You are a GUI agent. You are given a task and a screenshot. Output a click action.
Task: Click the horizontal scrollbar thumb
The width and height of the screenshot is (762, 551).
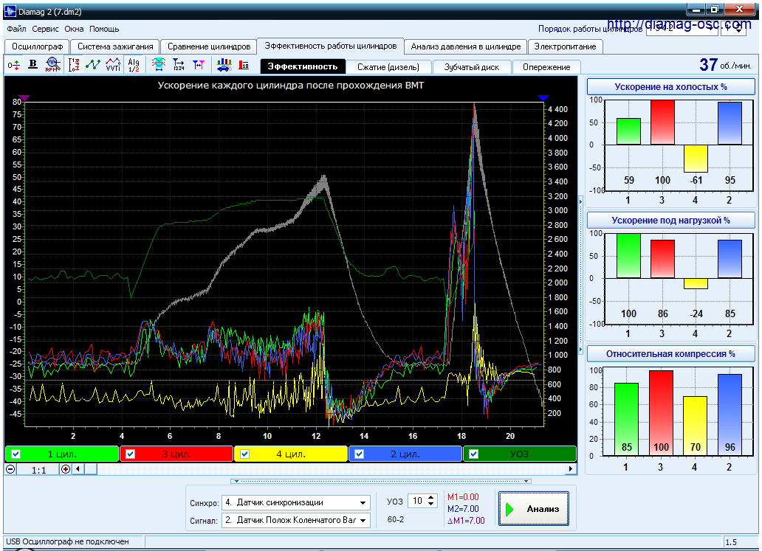(90, 469)
